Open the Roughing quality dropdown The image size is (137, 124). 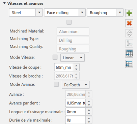[x=105, y=13]
